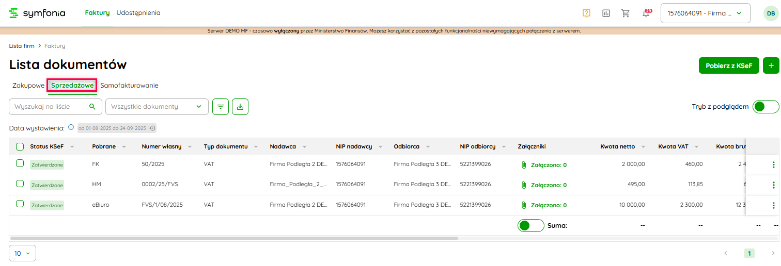The image size is (781, 266).
Task: Expand the Wszystkie dokumenty dropdown
Action: (157, 107)
